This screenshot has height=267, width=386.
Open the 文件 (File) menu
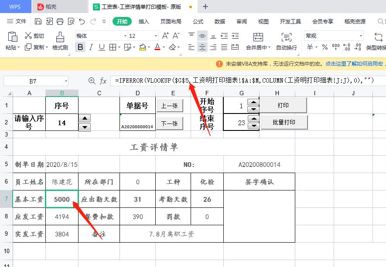click(x=17, y=21)
